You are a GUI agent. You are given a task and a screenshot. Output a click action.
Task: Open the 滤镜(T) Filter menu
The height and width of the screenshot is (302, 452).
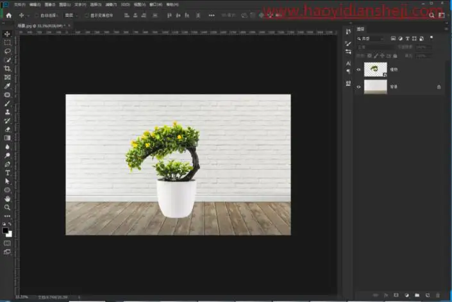111,4
